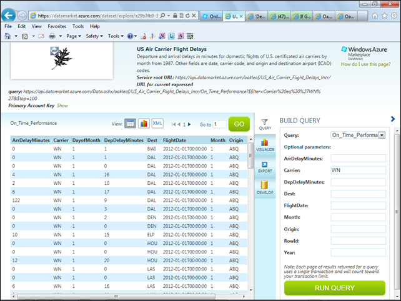
Task: Click the cell with value 122
Action: tap(16, 200)
